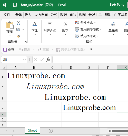Click the Bob Pang account name

pyautogui.click(x=117, y=5)
